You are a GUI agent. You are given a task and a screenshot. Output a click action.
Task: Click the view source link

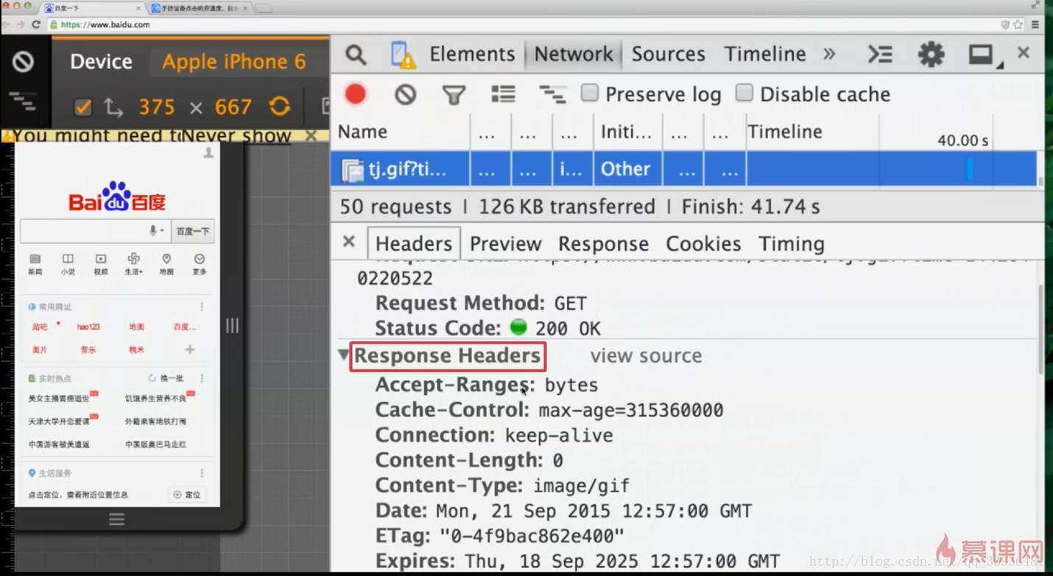coord(646,356)
